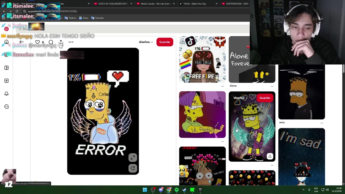
Task: Open Windows Start menu
Action: click(145, 190)
